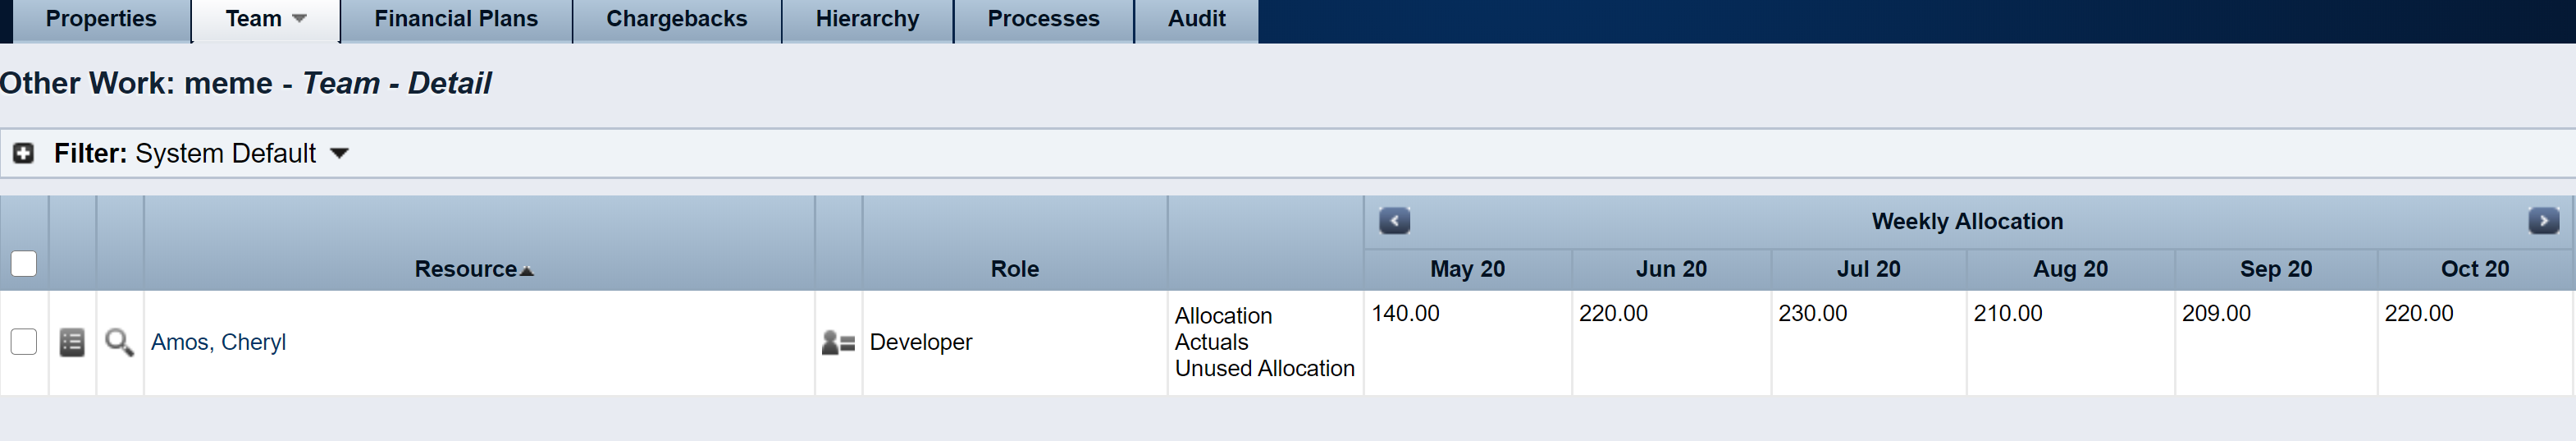Image resolution: width=2576 pixels, height=441 pixels.
Task: Expand the filter panel with plus icon
Action: 23,153
